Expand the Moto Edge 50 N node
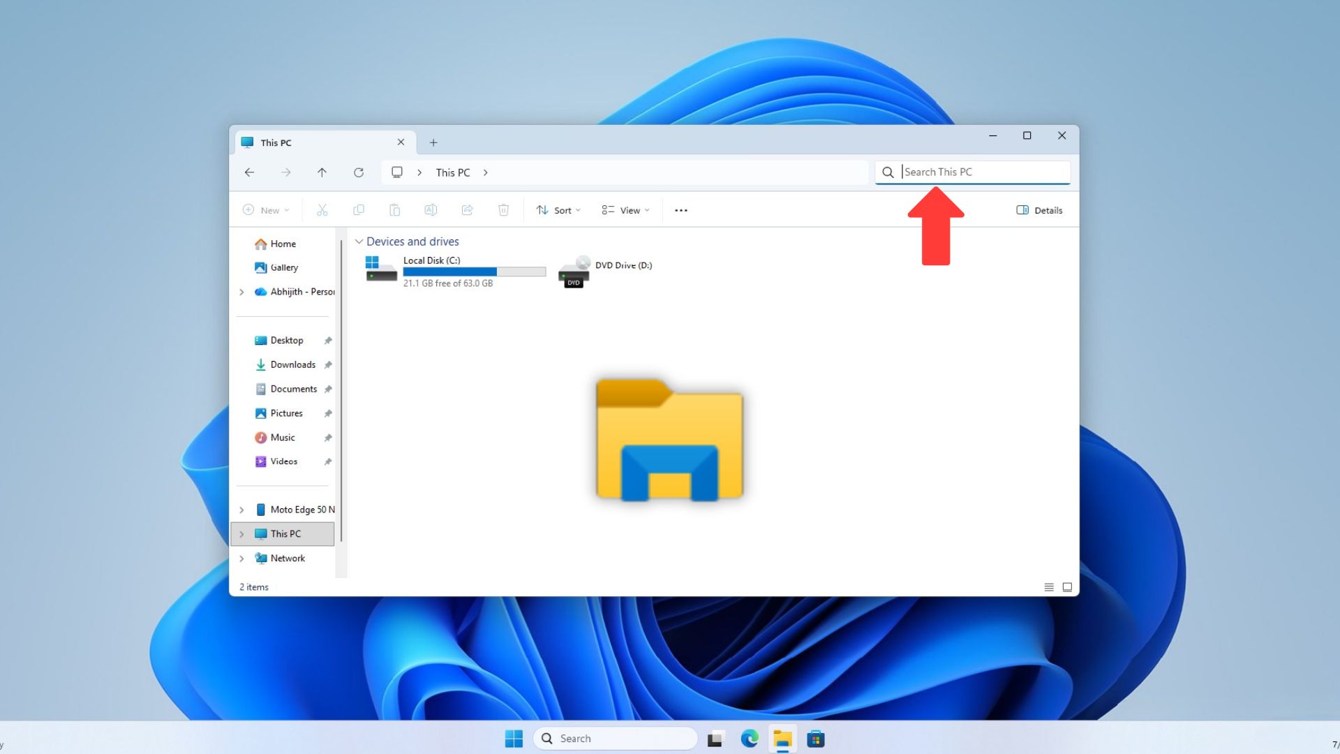The image size is (1340, 754). coord(241,510)
